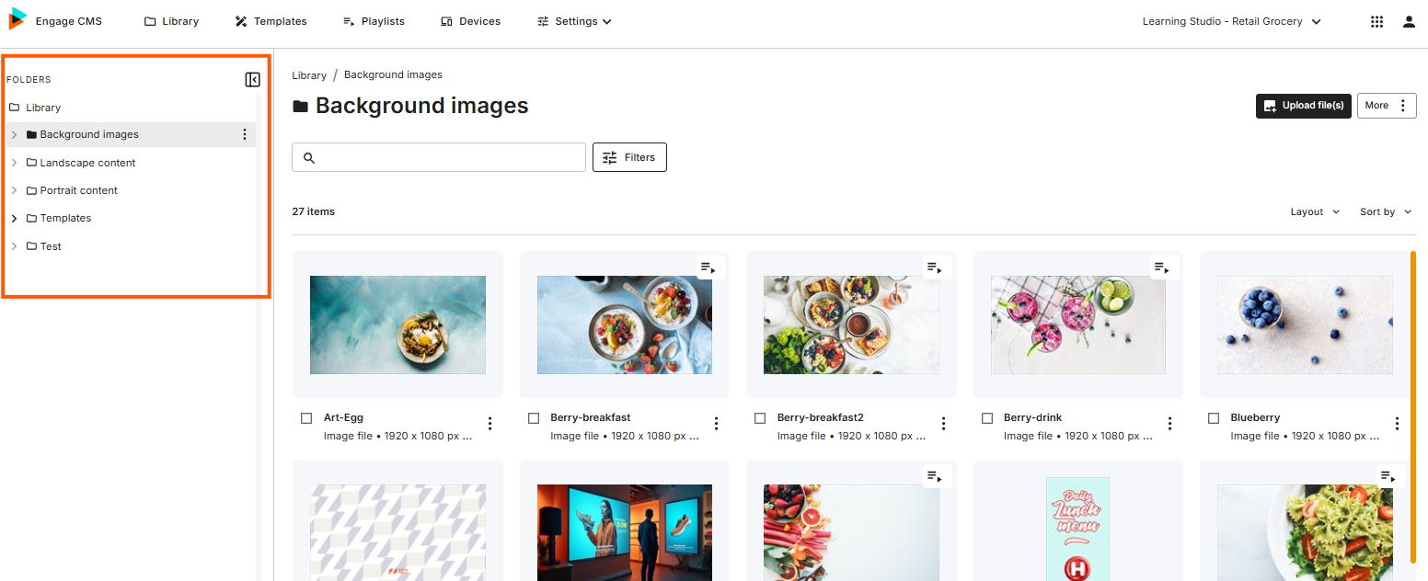Open Art-Egg three-dot options menu
The height and width of the screenshot is (581, 1428).
point(490,424)
